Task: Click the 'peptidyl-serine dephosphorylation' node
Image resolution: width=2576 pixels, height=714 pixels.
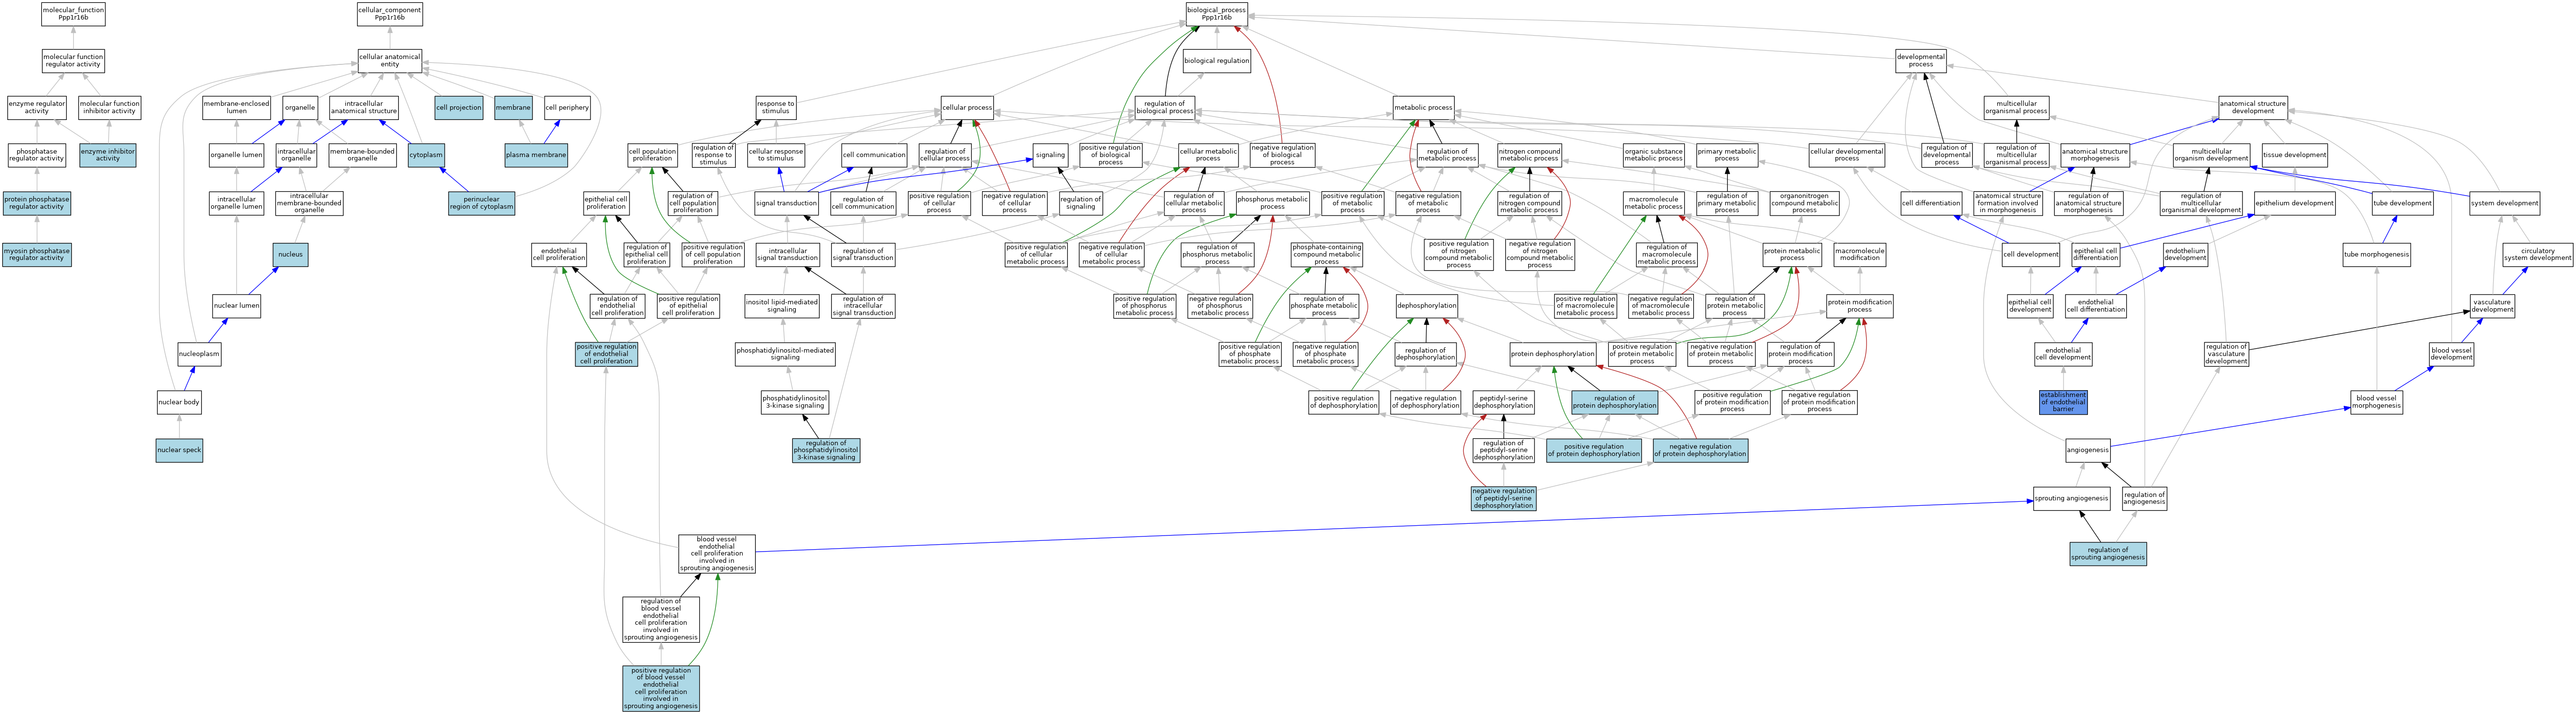Action: 1503,402
